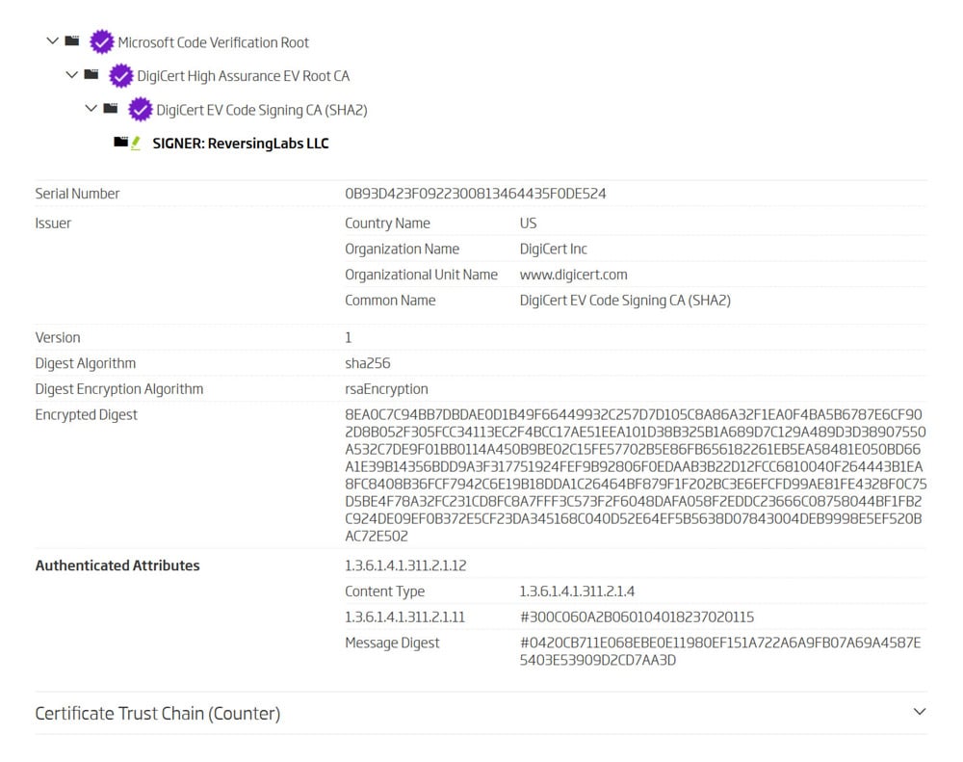This screenshot has height=762, width=963.
Task: Expand the Certificate Trust Chain (Counter) section
Action: (920, 712)
